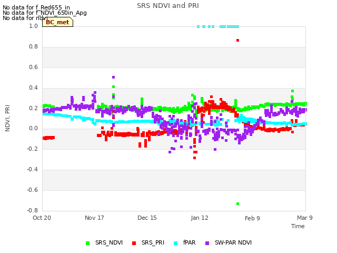Click the chart title SRS NDVI and PRI
Screen dimensions: 337x253
pyautogui.click(x=168, y=6)
